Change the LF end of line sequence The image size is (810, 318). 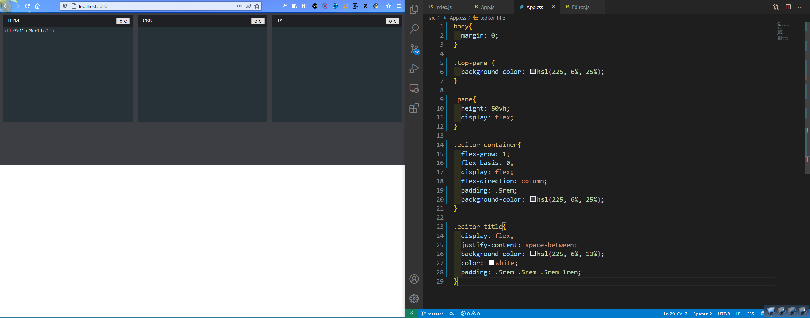click(738, 314)
